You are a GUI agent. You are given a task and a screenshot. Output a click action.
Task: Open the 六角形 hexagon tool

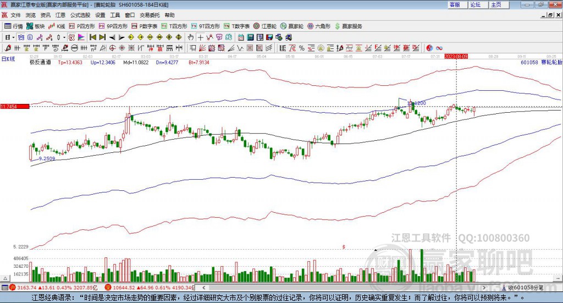[319, 26]
